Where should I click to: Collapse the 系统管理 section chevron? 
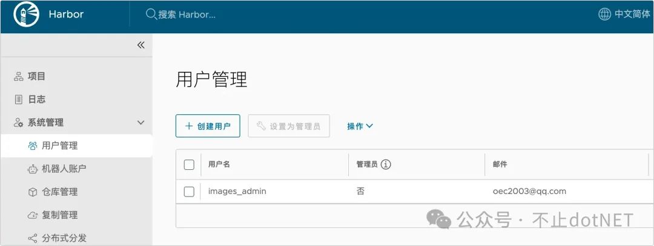coord(140,123)
